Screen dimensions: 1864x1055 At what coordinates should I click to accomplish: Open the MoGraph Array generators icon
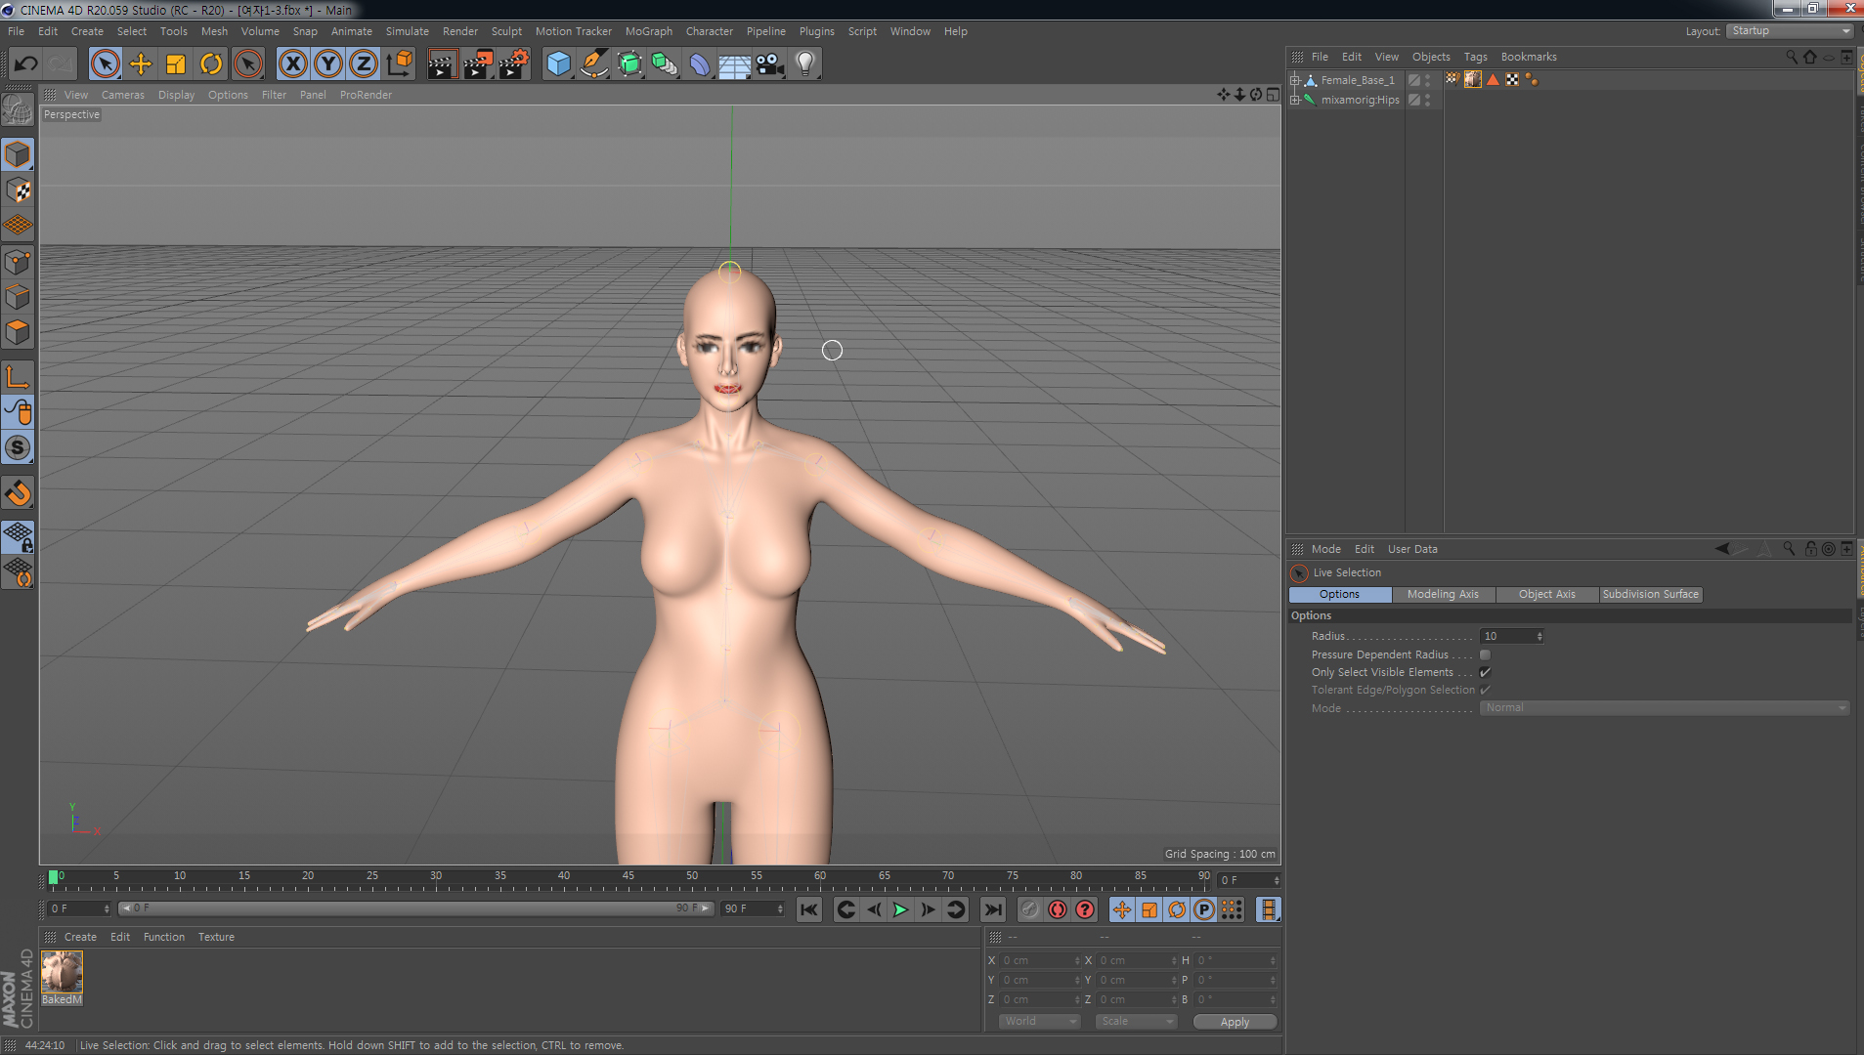pyautogui.click(x=664, y=64)
